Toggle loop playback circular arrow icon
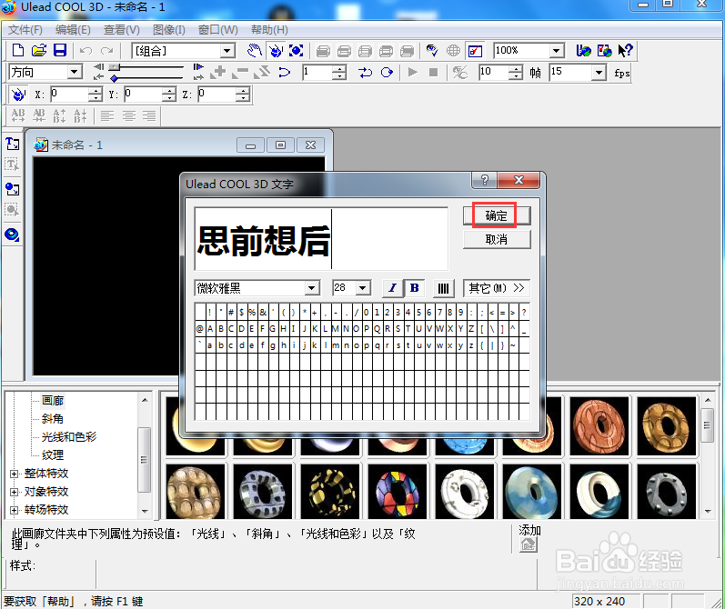 [387, 73]
